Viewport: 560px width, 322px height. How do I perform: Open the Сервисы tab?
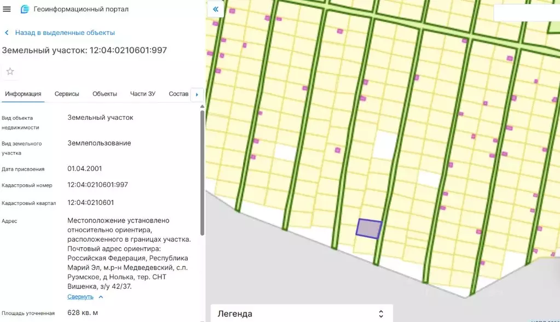[x=67, y=94]
